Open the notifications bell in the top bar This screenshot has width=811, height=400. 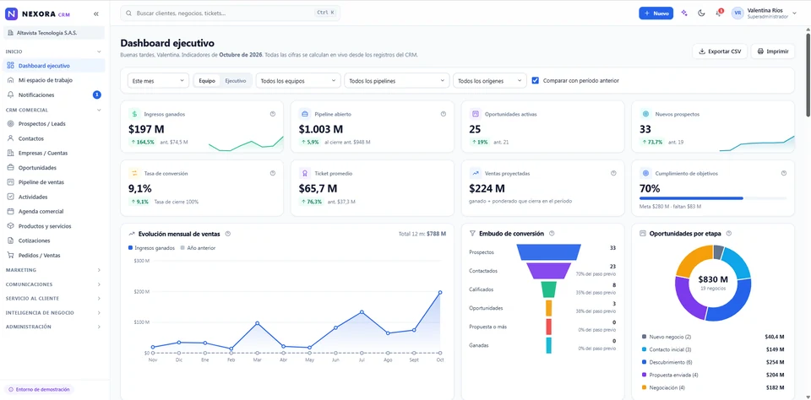click(718, 14)
